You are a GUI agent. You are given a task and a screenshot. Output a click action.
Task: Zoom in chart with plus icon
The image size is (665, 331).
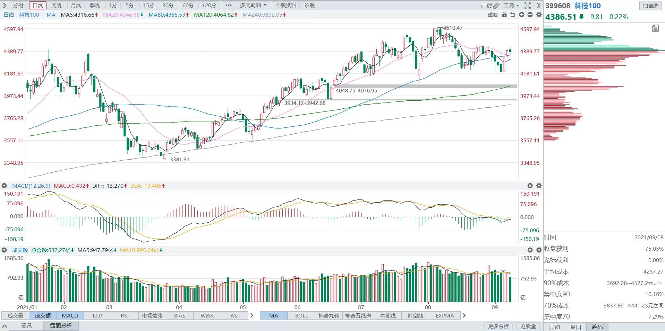point(522,15)
